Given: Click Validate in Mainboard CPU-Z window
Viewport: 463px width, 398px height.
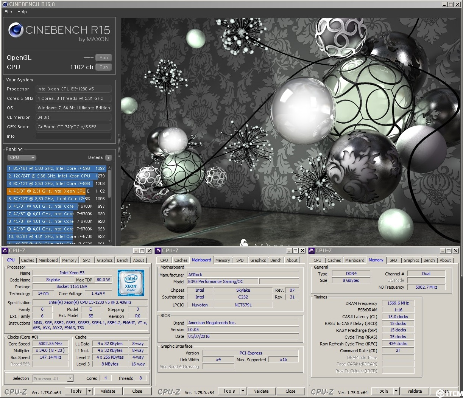Looking at the screenshot, I should (x=261, y=391).
